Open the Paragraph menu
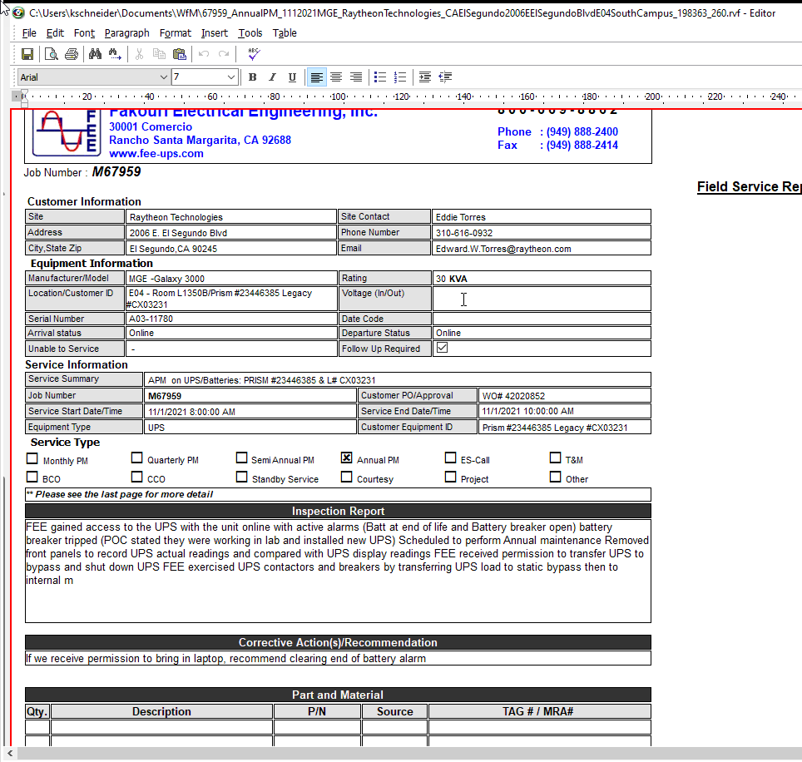This screenshot has height=762, width=802. [x=126, y=33]
